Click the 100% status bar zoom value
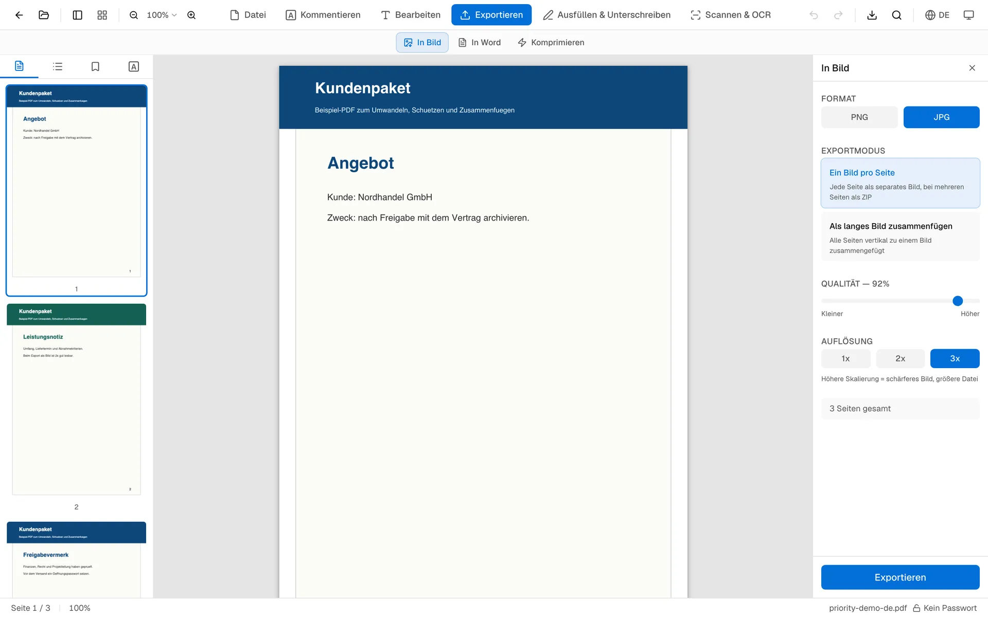The width and height of the screenshot is (988, 617). click(80, 608)
